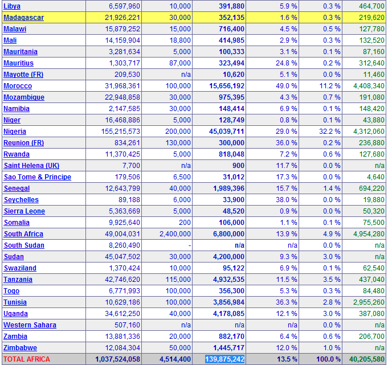
Task: Click the Zambia link
Action: pyautogui.click(x=15, y=336)
